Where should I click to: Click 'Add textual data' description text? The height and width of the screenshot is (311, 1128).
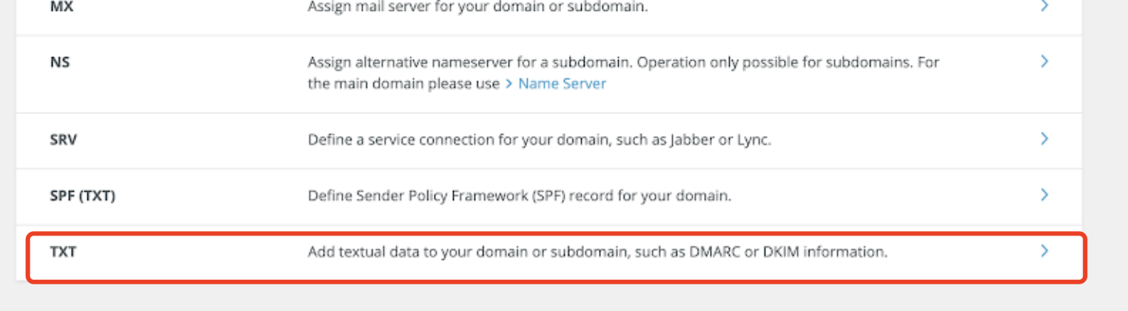[597, 252]
